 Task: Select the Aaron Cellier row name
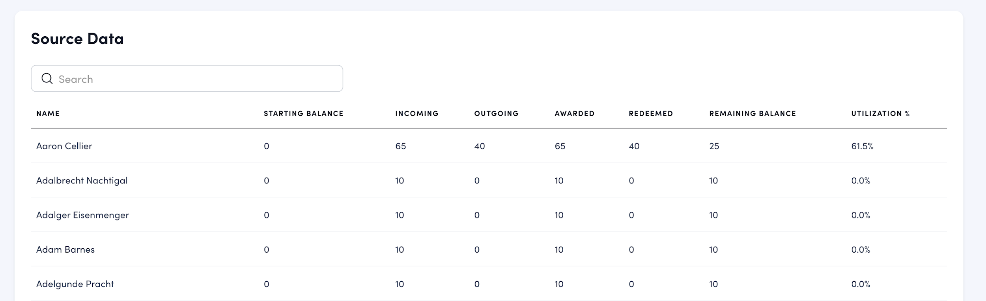64,146
